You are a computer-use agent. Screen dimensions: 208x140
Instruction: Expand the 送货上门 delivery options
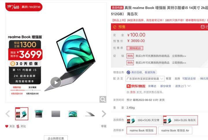183,86
